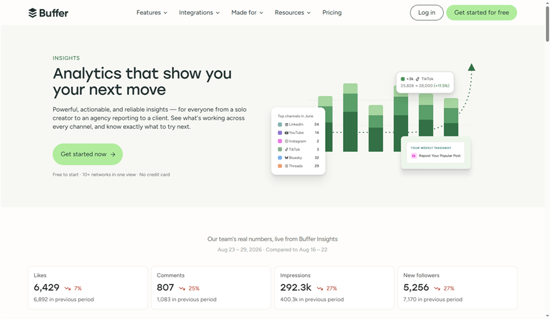Click the date range Aug 23 – 29, 2026
This screenshot has width=550, height=319.
pyautogui.click(x=240, y=250)
